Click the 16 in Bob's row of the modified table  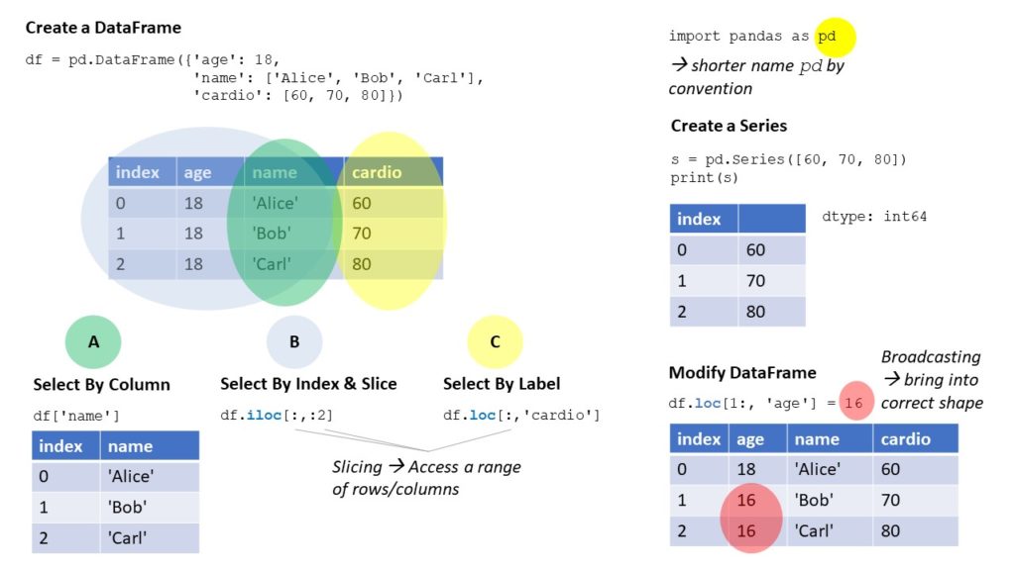pyautogui.click(x=746, y=500)
